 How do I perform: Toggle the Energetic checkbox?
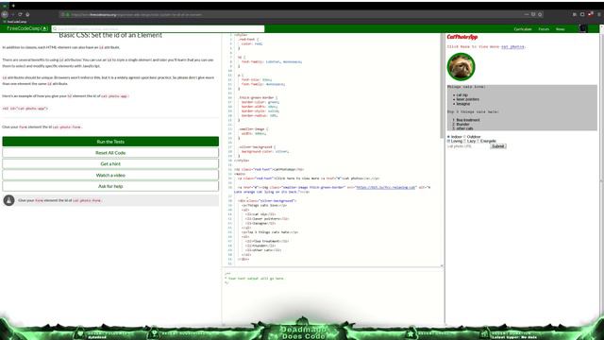(x=478, y=141)
